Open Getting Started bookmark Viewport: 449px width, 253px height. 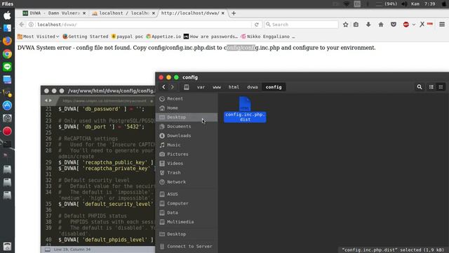click(86, 37)
